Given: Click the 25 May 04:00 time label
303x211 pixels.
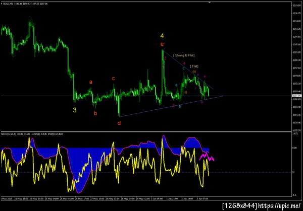Looking at the screenshot, I should [x=52, y=198].
